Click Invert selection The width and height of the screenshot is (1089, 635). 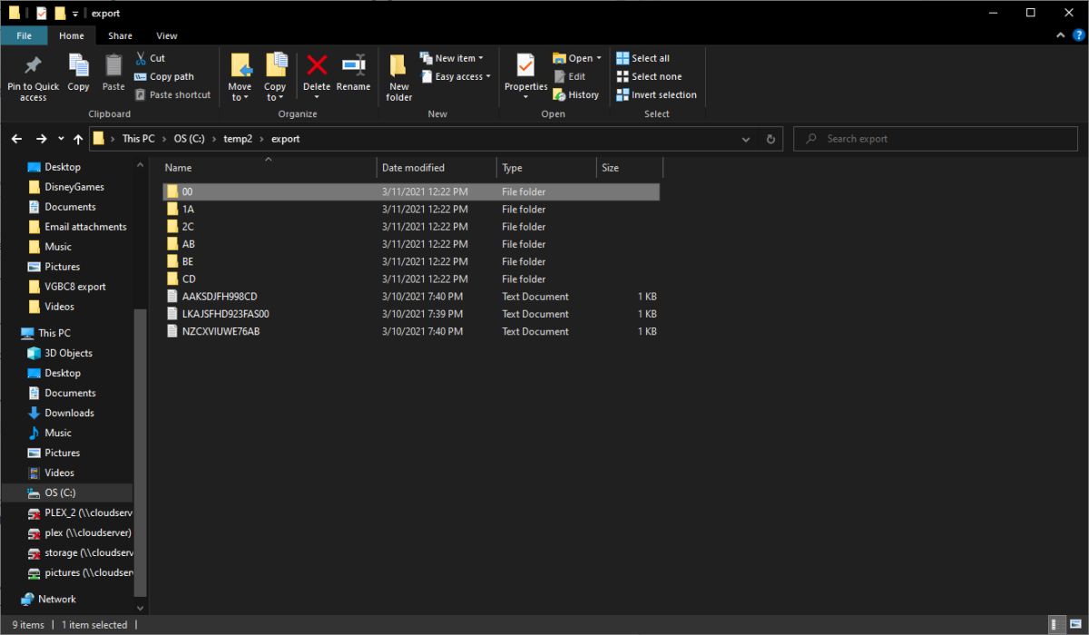point(656,94)
